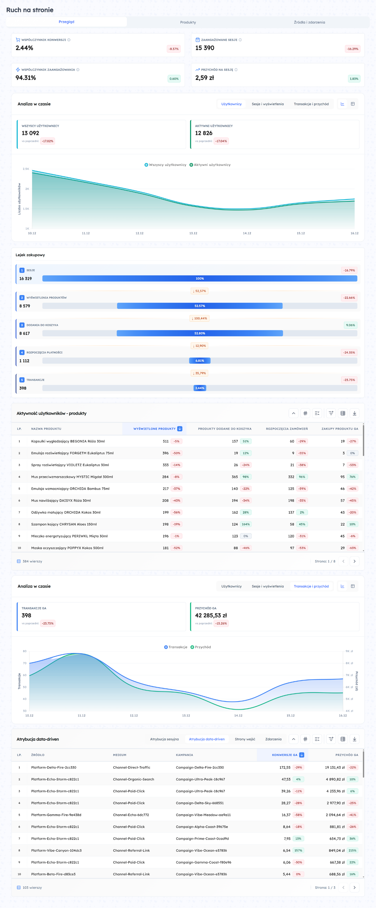This screenshot has height=908, width=376.
Task: Open the add-filter icon in the products table toolbar
Action: coord(331,413)
